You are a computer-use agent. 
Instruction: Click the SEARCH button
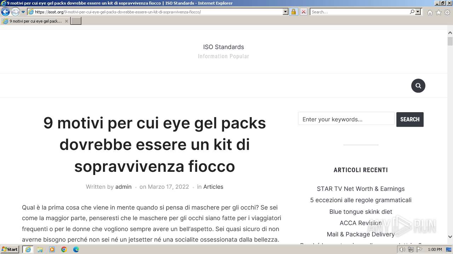coord(410,119)
